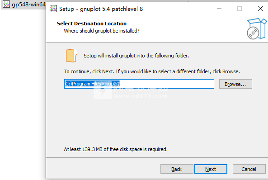Minimize the gnuplot setup window
This screenshot has height=180, width=268.
pyautogui.click(x=219, y=9)
